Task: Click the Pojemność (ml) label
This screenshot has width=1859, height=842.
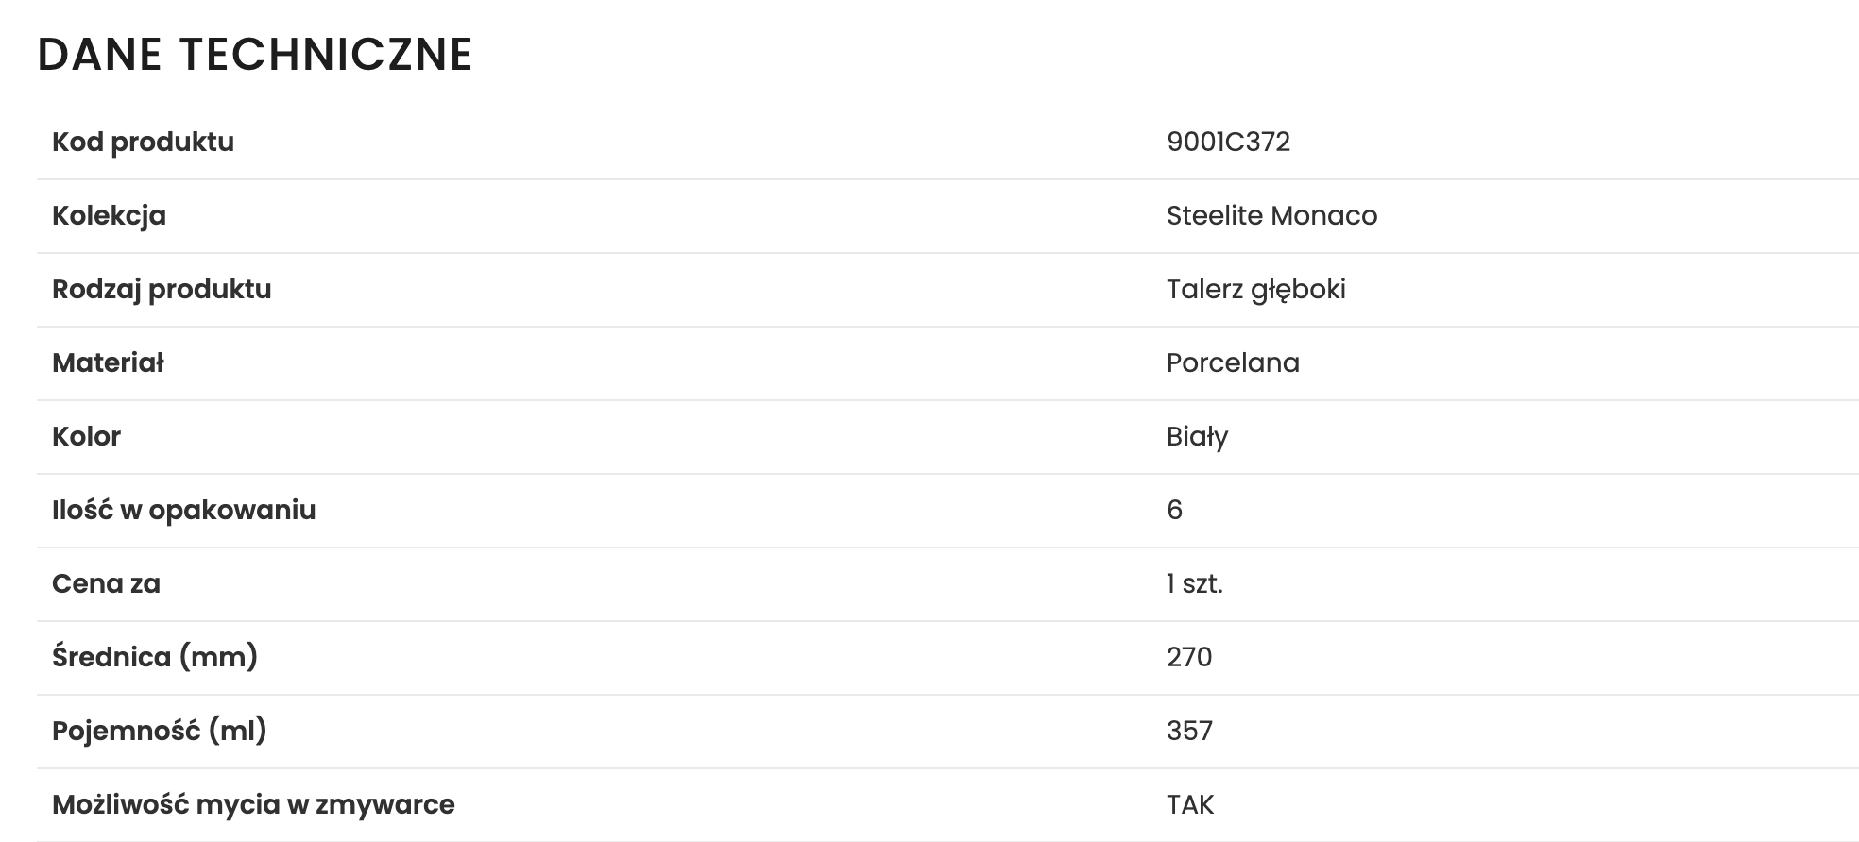Action: point(160,731)
